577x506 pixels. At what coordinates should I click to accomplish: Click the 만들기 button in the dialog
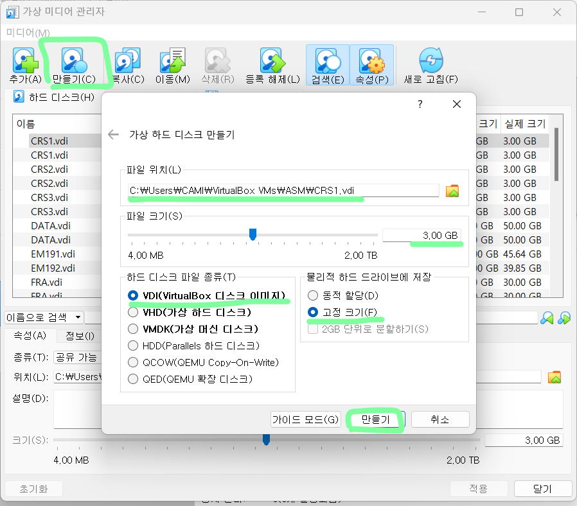(x=375, y=419)
